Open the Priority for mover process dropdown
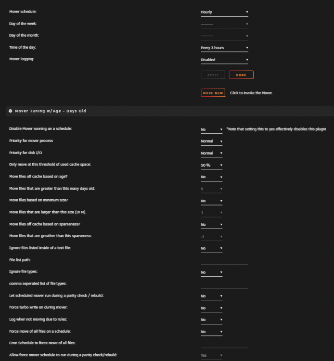 click(x=212, y=141)
